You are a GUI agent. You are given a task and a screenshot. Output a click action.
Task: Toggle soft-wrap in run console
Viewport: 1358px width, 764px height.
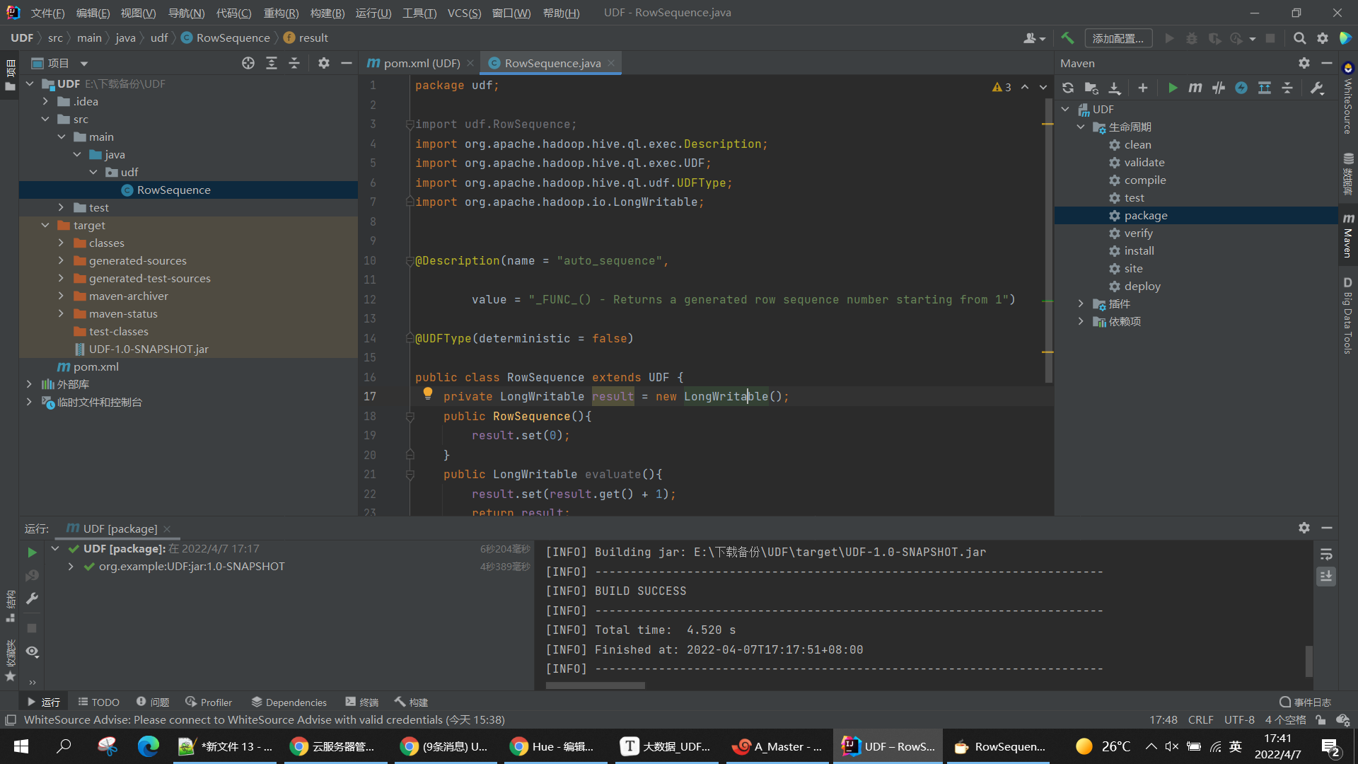[x=1326, y=554]
